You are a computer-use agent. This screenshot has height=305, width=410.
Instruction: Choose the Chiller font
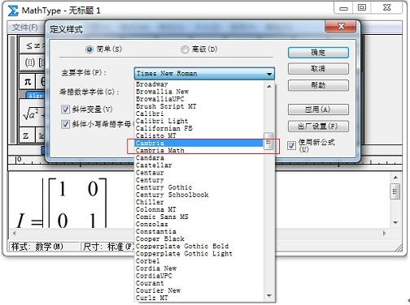[198, 202]
